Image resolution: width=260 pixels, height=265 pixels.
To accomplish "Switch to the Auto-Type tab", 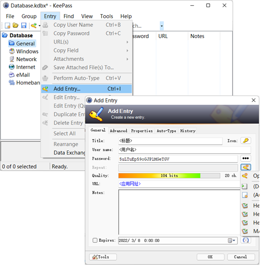I will point(166,131).
